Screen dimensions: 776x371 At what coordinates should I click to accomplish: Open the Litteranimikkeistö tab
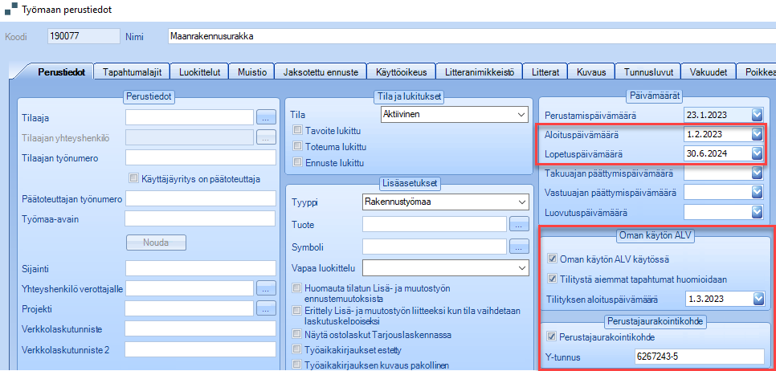[480, 71]
